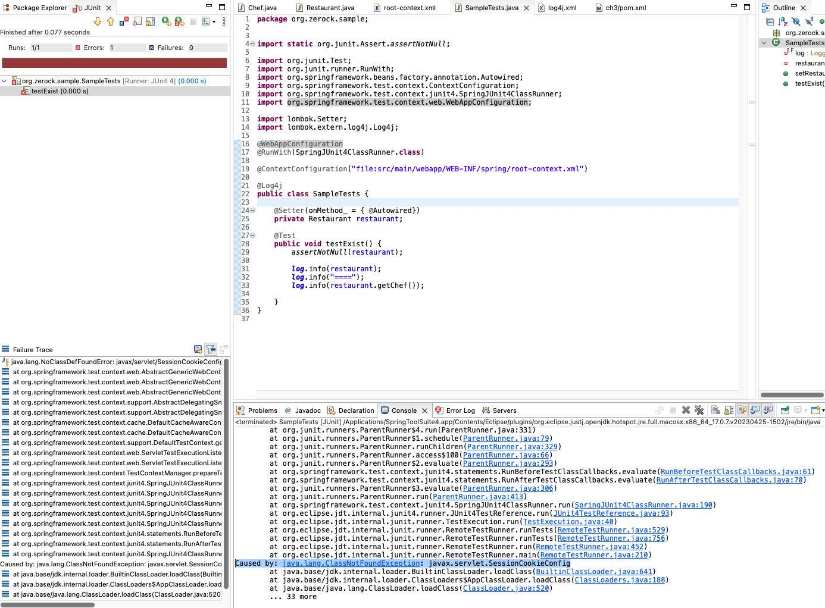The height and width of the screenshot is (608, 825).
Task: Switch to Servers tab
Action: (499, 410)
